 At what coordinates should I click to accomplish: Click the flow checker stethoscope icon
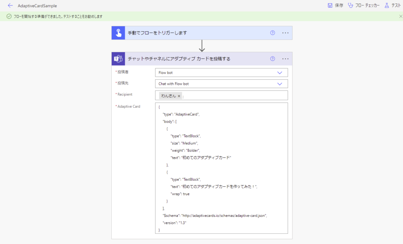coord(350,6)
